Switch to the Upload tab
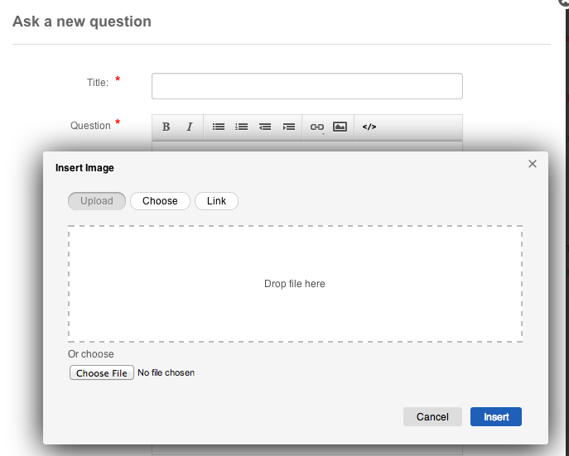The width and height of the screenshot is (569, 456). [97, 201]
